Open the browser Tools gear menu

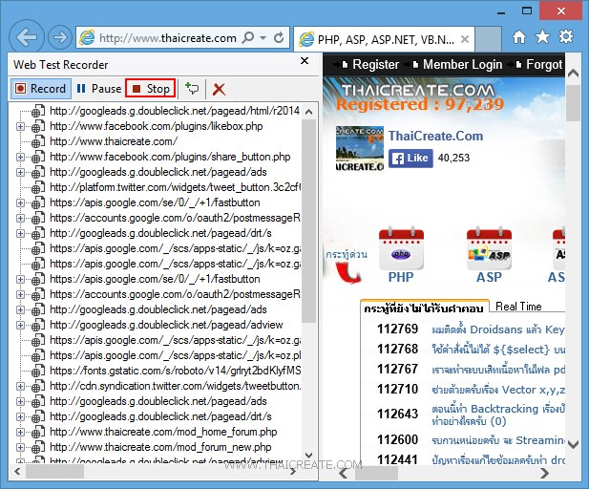tap(566, 36)
